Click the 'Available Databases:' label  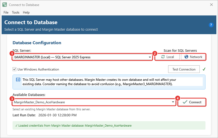[x=29, y=95]
